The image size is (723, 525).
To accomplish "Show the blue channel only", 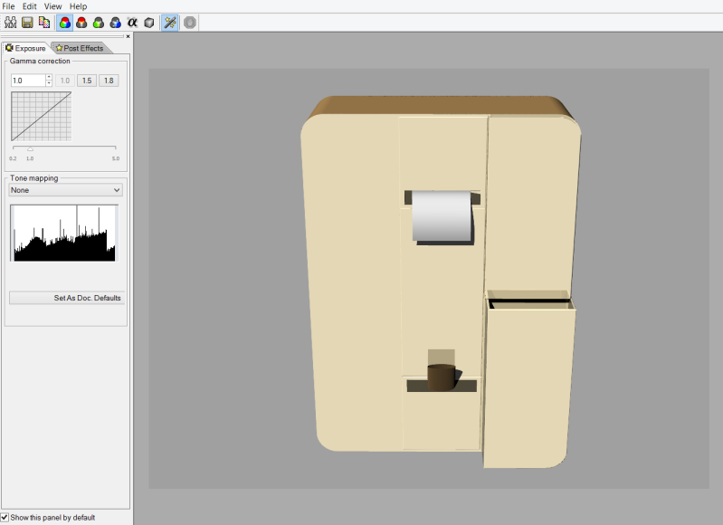I will [115, 22].
